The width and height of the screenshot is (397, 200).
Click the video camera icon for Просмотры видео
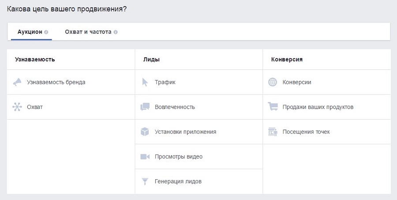click(145, 156)
